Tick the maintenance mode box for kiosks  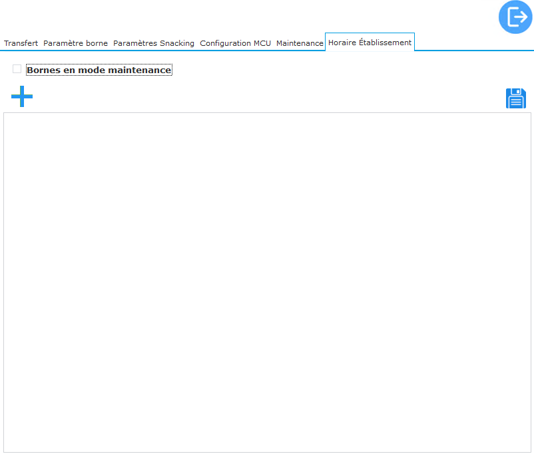click(x=17, y=69)
